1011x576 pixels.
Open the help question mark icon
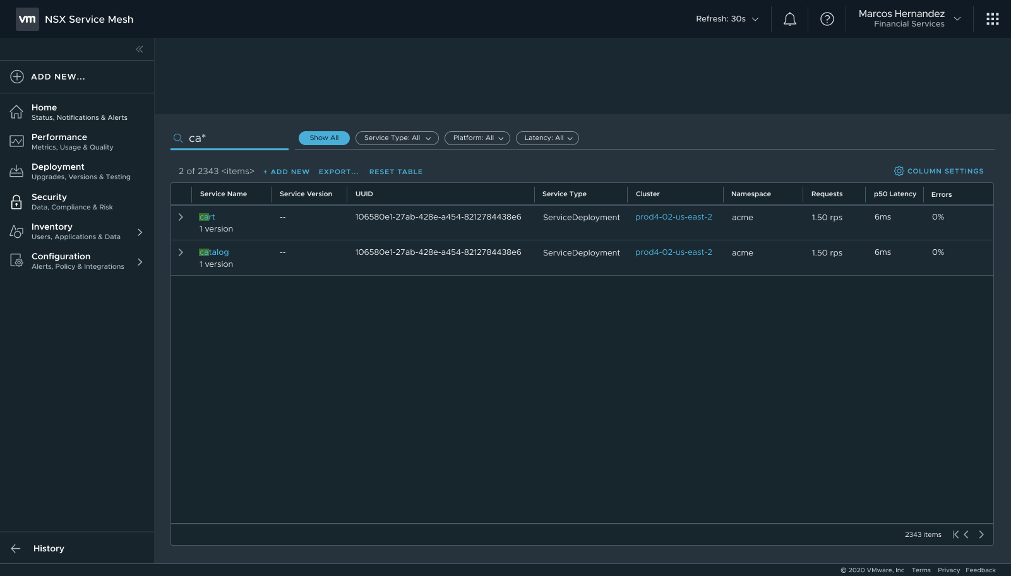[827, 19]
